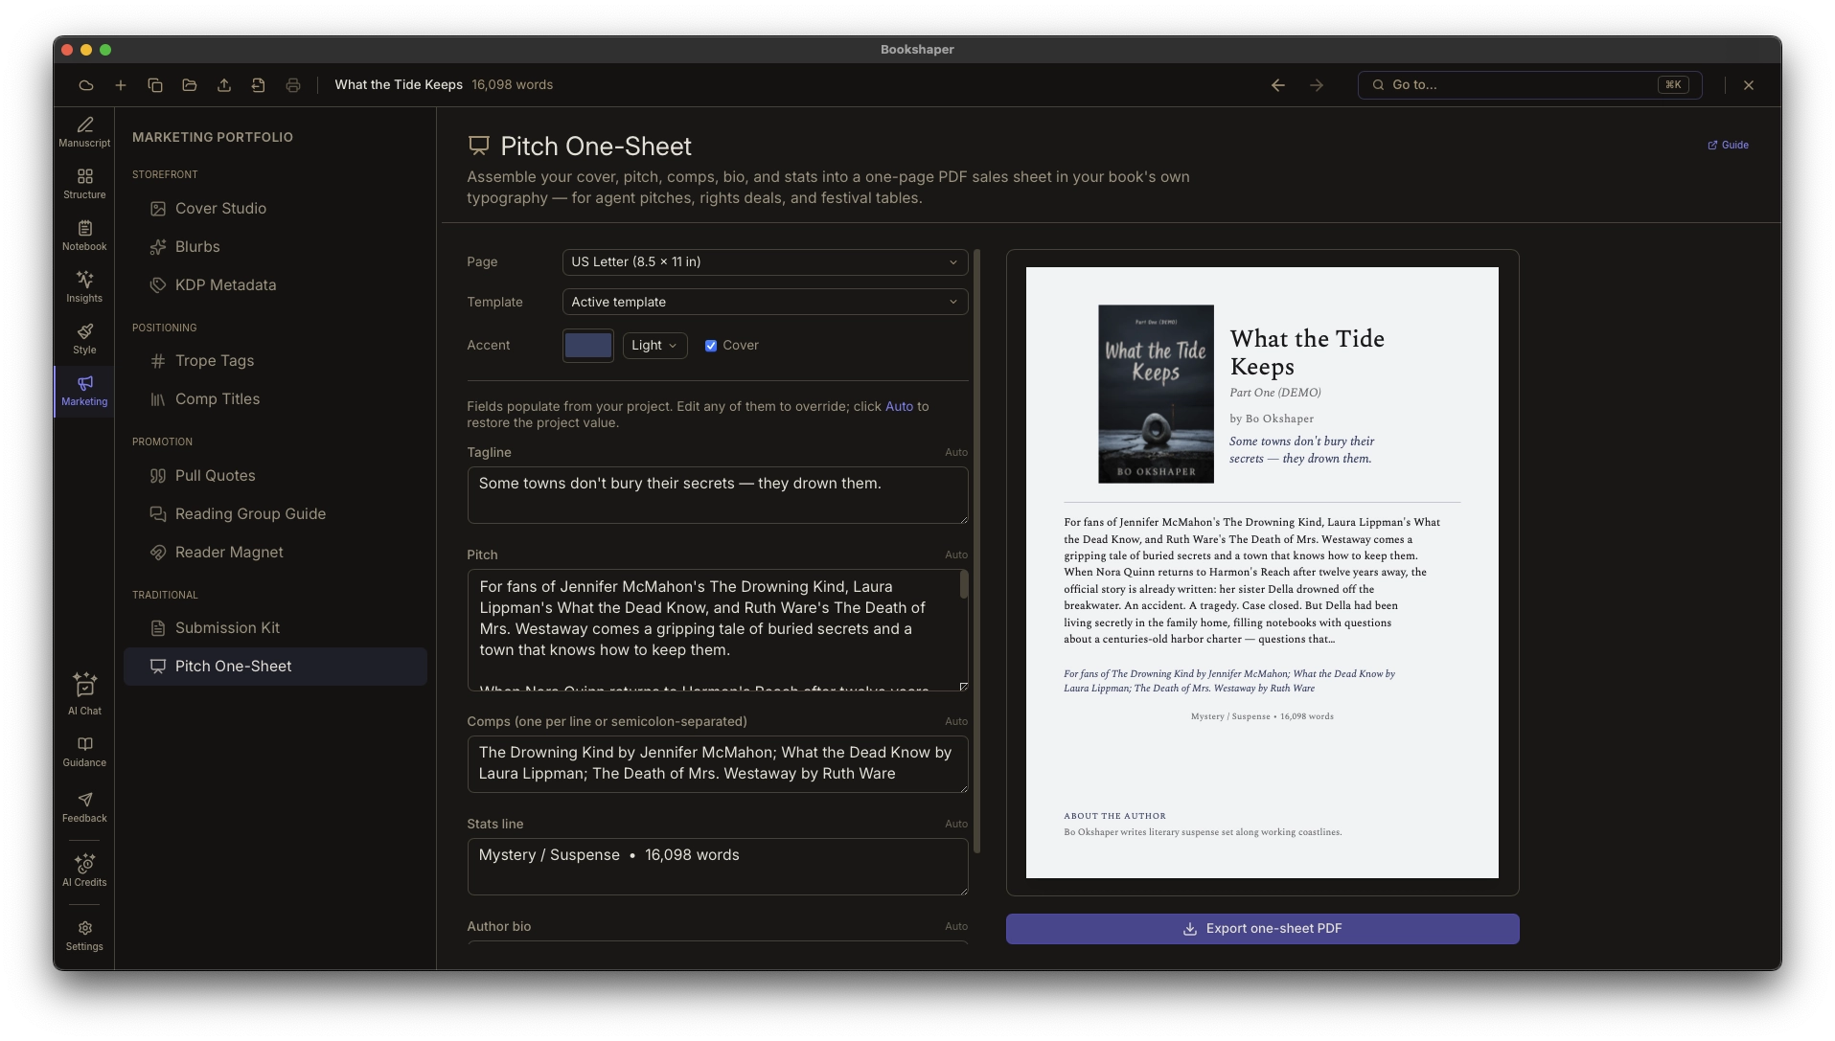Click the duplicate copy icon in toolbar
Screen dimensions: 1835x1041
155,85
